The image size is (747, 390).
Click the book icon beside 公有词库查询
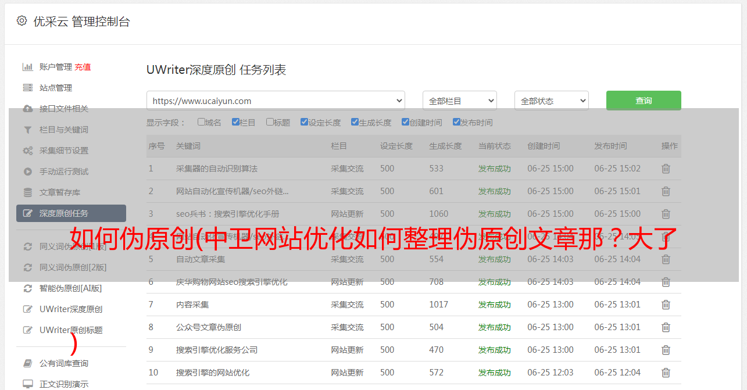pyautogui.click(x=27, y=363)
